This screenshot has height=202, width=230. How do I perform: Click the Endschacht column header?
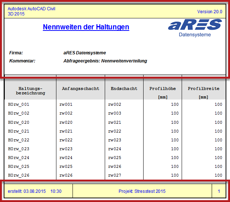(x=124, y=89)
